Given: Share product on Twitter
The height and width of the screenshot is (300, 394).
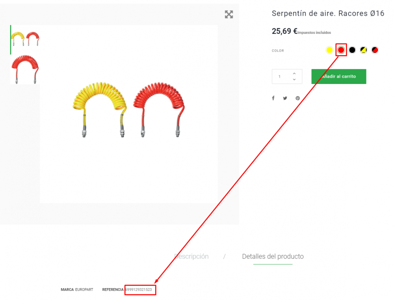Looking at the screenshot, I should pyautogui.click(x=285, y=98).
